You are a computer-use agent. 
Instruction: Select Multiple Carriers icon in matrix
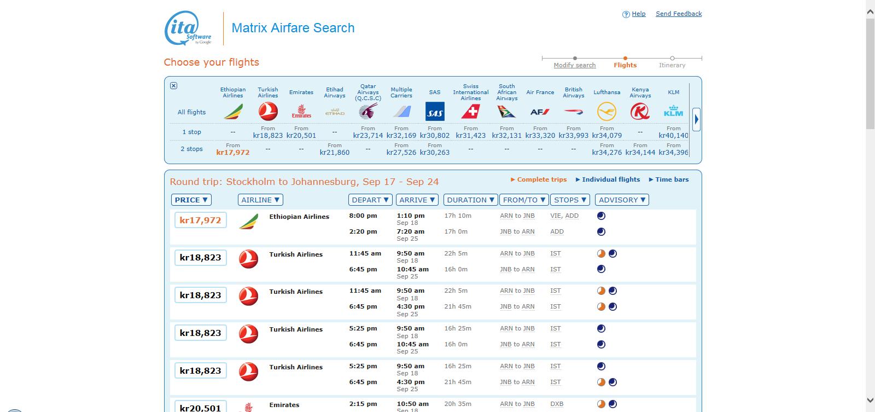pyautogui.click(x=401, y=112)
